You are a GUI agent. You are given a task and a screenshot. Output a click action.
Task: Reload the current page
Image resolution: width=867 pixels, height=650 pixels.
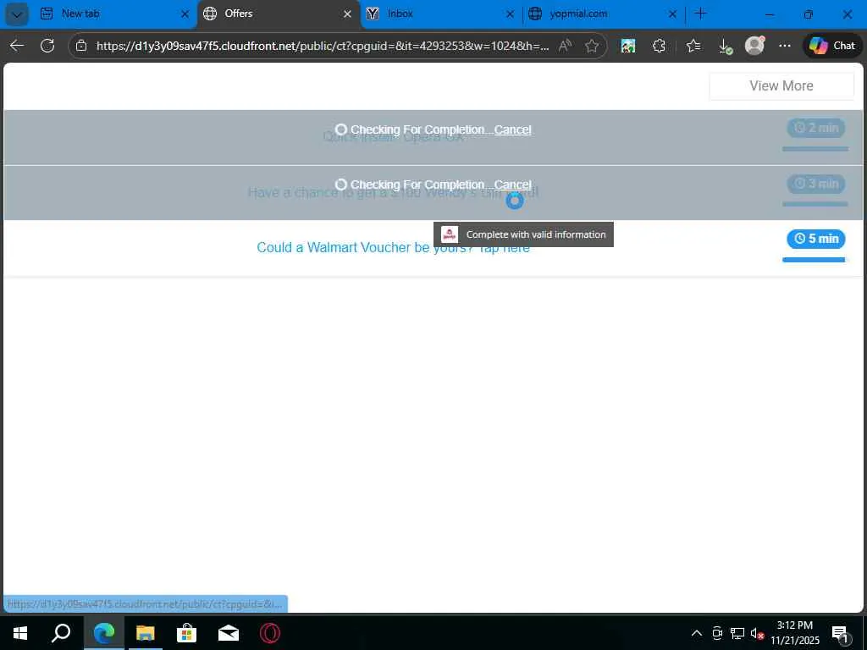click(47, 46)
